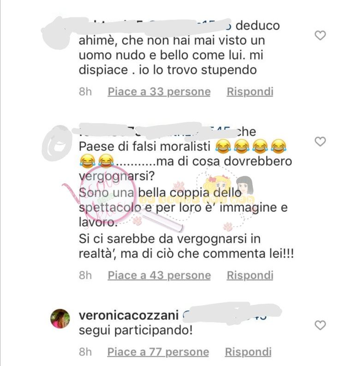346x366 pixels.
Task: Reply via 'Rispondi' next to 33 likes
Action: (x=250, y=92)
